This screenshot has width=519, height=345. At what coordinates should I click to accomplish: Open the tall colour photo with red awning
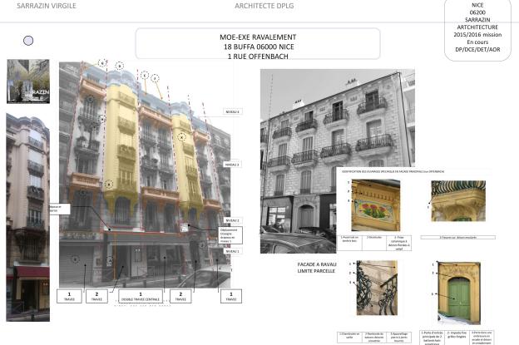pos(27,217)
